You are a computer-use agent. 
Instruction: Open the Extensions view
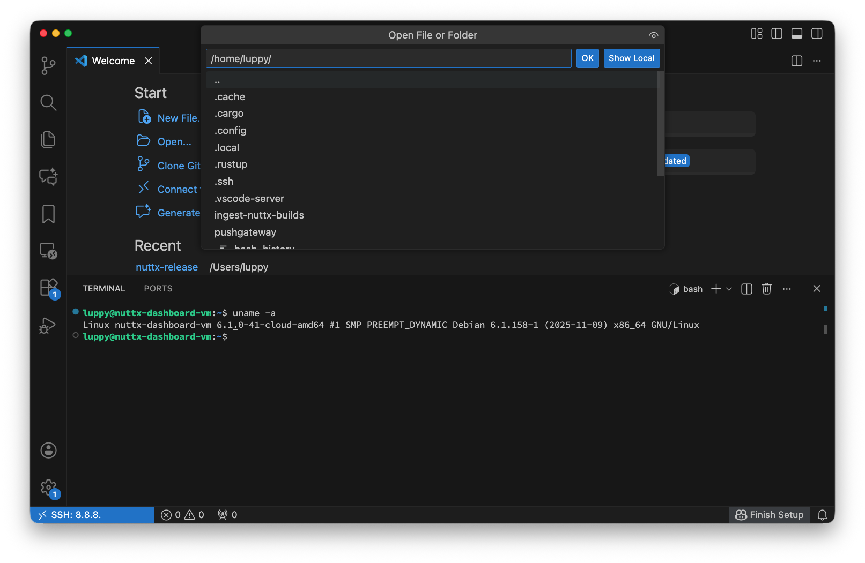coord(48,288)
